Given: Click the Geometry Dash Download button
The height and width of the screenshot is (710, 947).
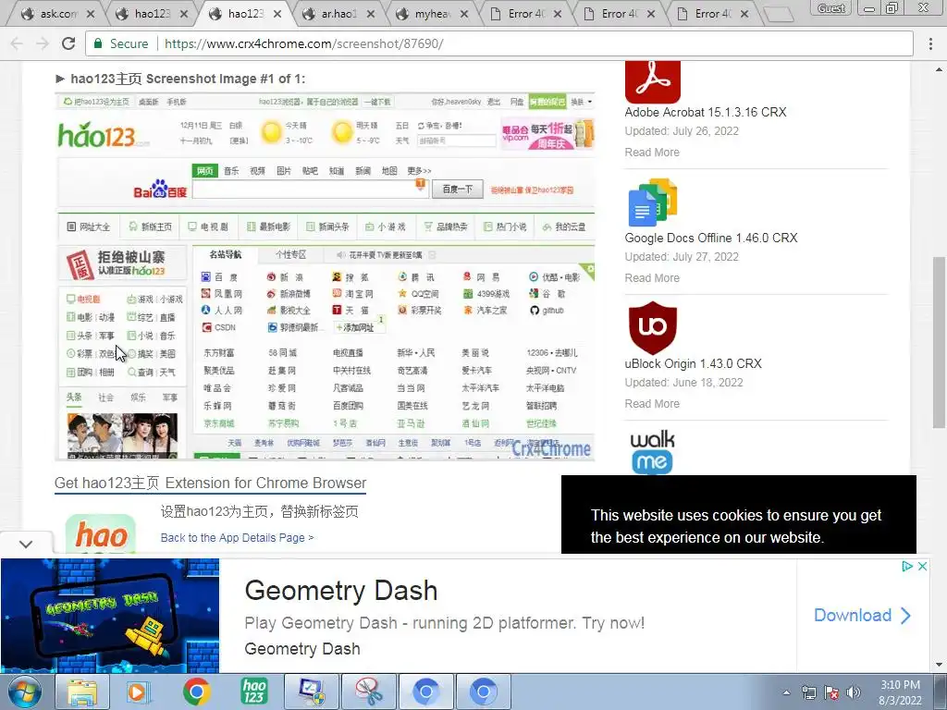Looking at the screenshot, I should [x=862, y=615].
